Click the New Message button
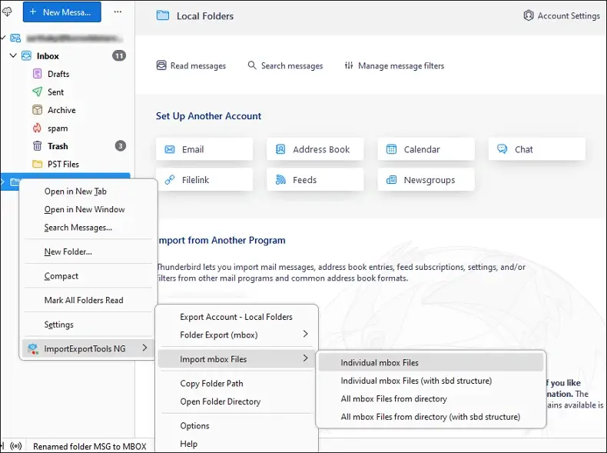Screen dimensions: 607x453 tap(62, 12)
